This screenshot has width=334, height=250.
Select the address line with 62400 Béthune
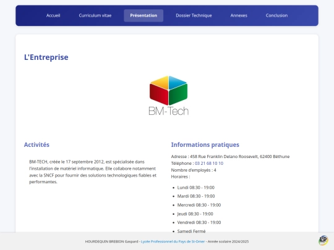tap(230, 156)
